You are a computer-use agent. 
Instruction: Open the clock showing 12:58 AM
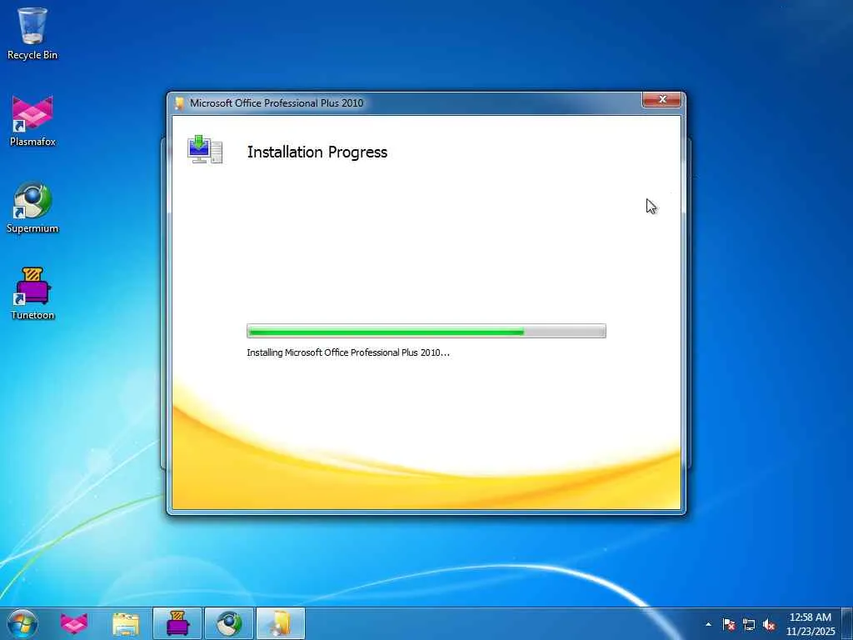click(810, 623)
